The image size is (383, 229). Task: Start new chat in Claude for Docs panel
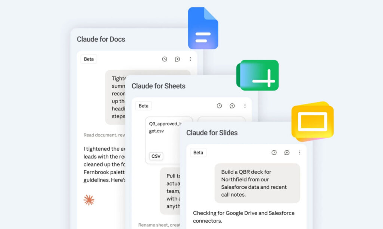pos(177,59)
